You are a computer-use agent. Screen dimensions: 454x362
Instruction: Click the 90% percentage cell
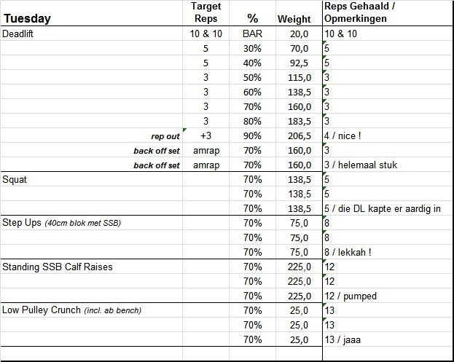pos(253,136)
